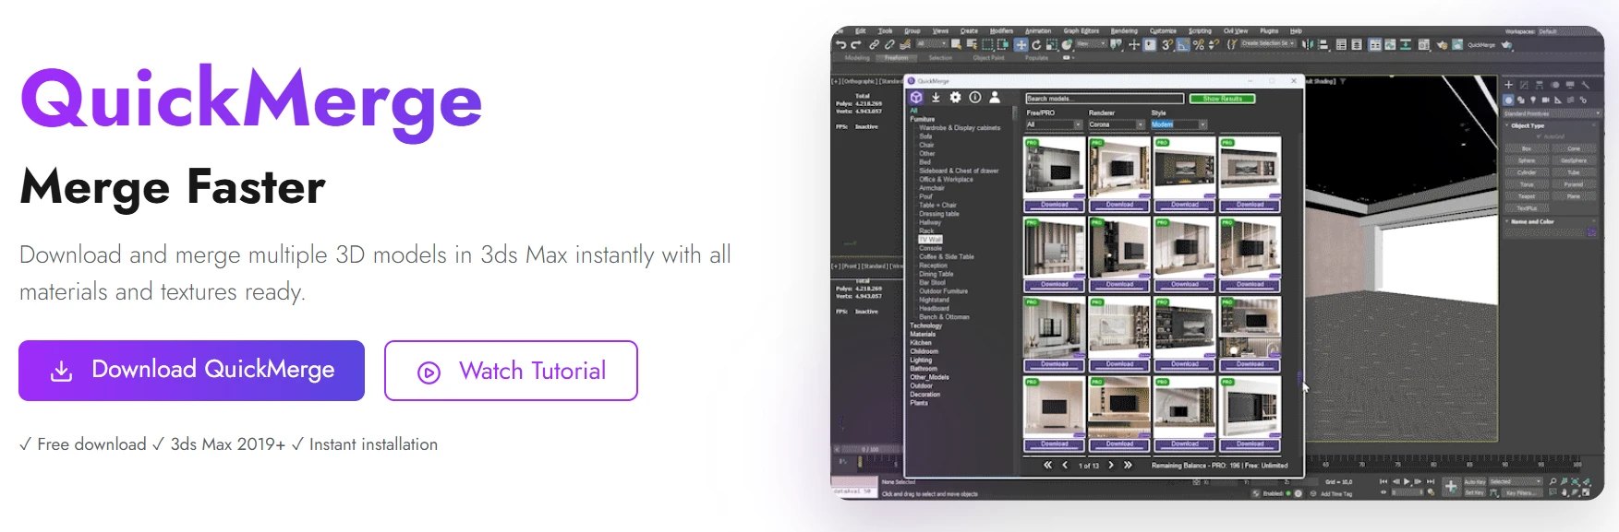Go to previous page arrow in QuickMerge
Viewport: 1619px width, 532px height.
[1065, 466]
